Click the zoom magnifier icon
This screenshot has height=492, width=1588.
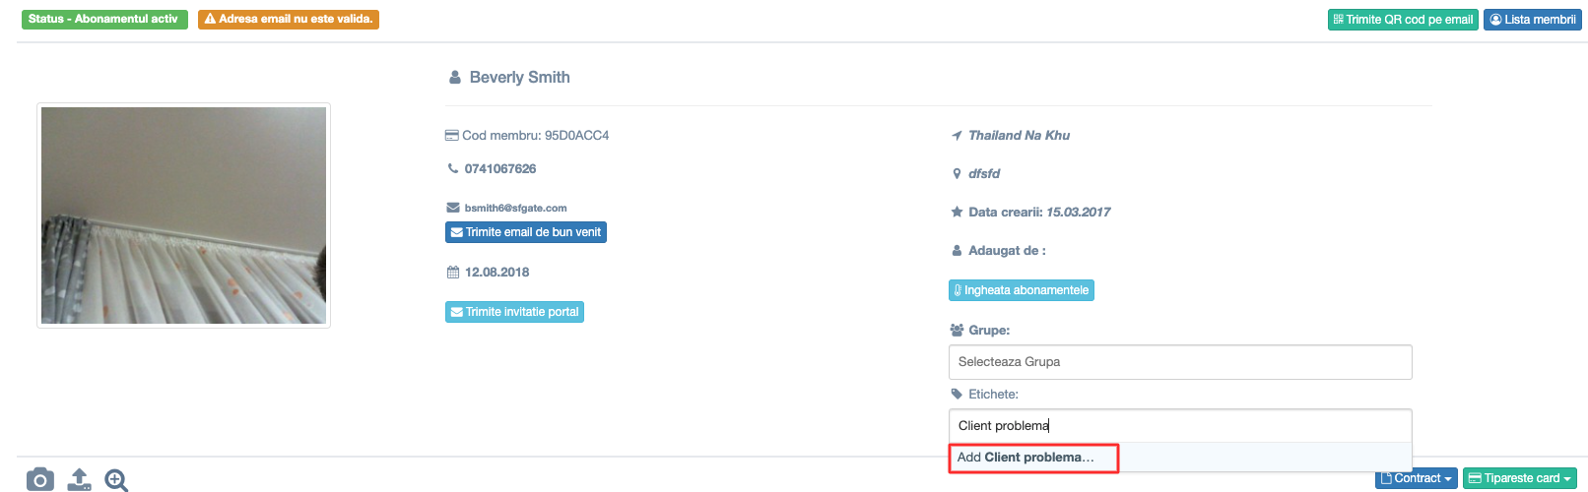click(116, 480)
